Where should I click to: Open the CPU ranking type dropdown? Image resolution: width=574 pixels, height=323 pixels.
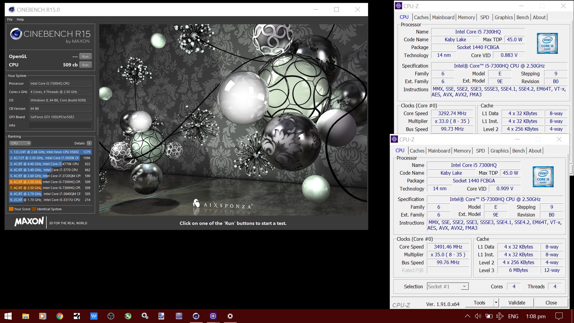point(20,143)
